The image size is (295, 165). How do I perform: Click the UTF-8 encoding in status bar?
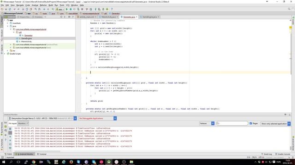coord(262,157)
